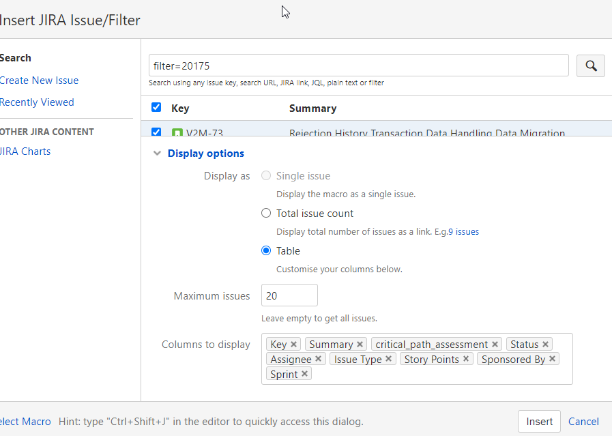Click the Display options heading link
The width and height of the screenshot is (612, 436).
point(205,154)
